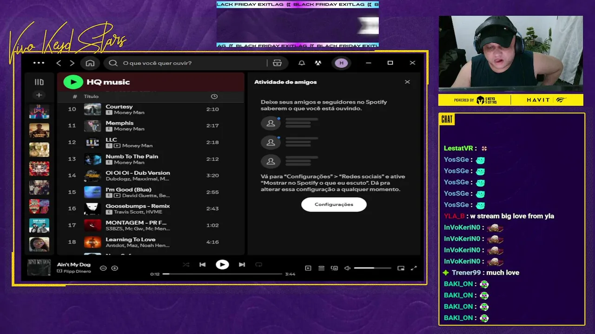Open the three-dots menu in Spotify's top bar
595x334 pixels.
coord(39,63)
